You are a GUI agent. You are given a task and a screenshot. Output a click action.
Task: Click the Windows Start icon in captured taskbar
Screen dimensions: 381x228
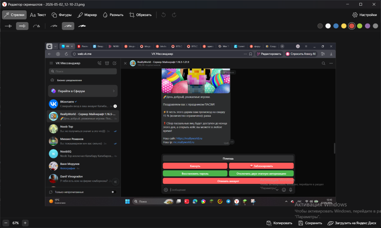[127, 201]
